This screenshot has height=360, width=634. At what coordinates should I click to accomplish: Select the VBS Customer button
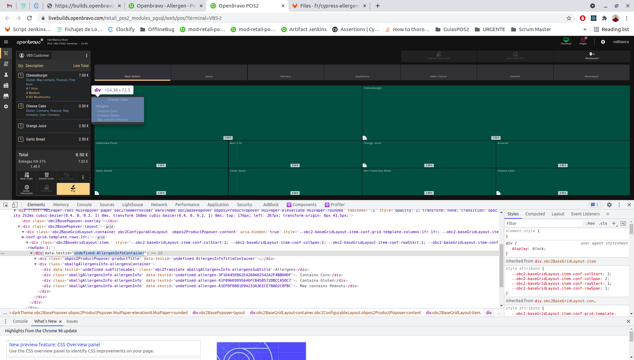[x=34, y=55]
